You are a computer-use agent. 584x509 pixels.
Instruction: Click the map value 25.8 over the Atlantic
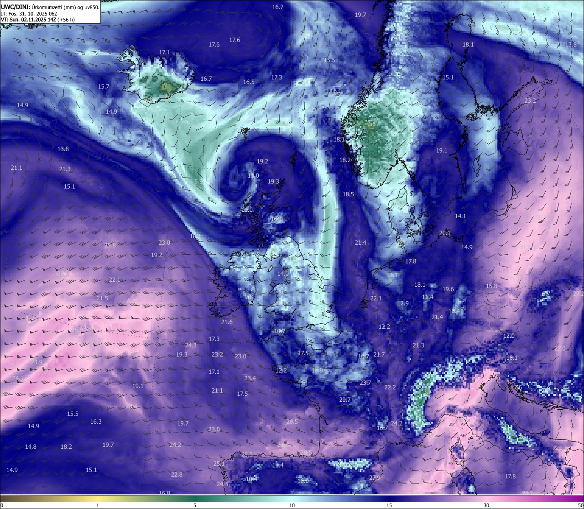click(x=110, y=245)
